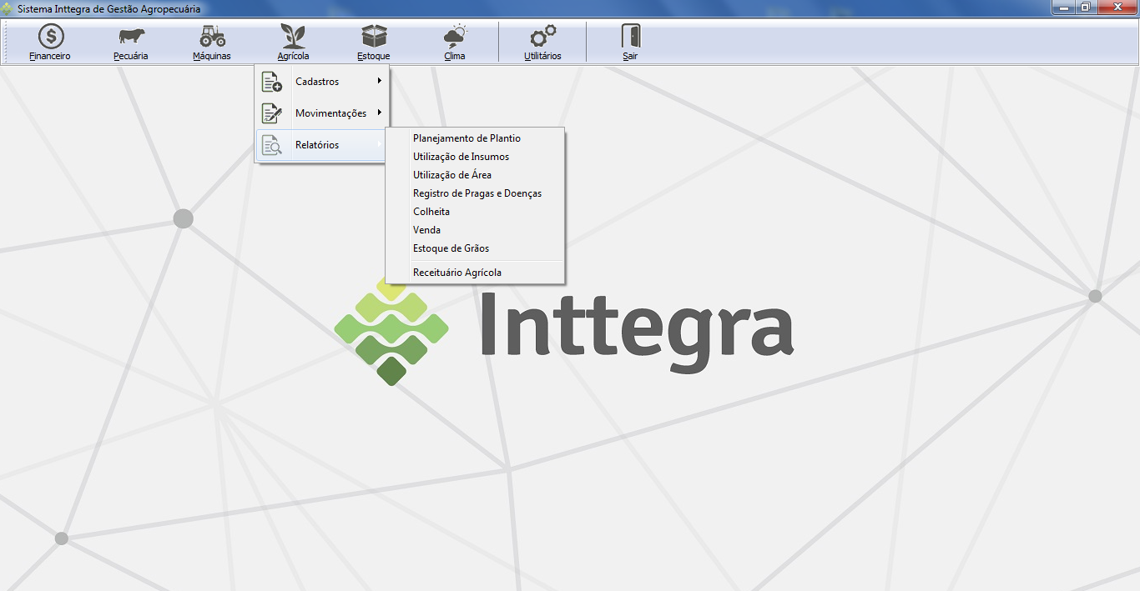Open the Clima weather cloud icon
Image resolution: width=1140 pixels, height=591 pixels.
click(455, 36)
